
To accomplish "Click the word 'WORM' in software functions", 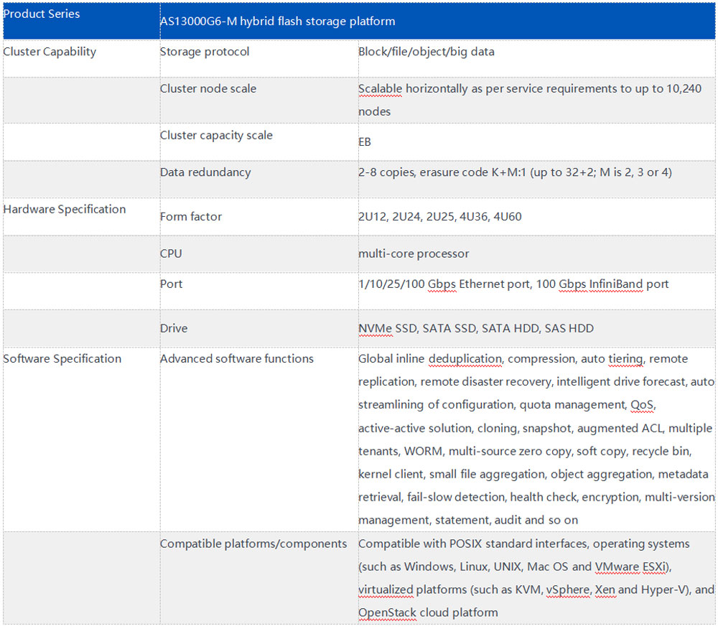I will coord(423,452).
